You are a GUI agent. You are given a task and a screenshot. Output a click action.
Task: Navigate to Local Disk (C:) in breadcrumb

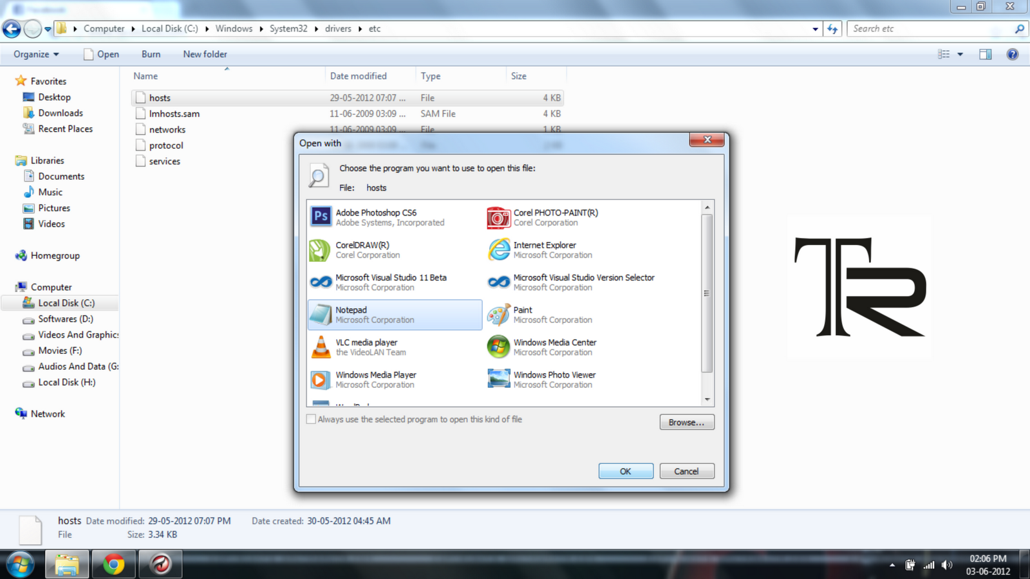coord(170,29)
